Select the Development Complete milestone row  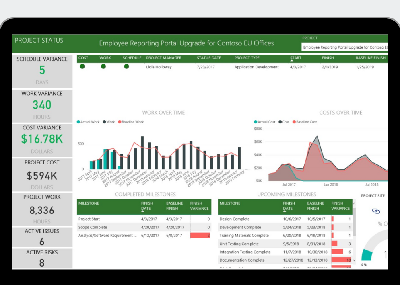pos(285,227)
